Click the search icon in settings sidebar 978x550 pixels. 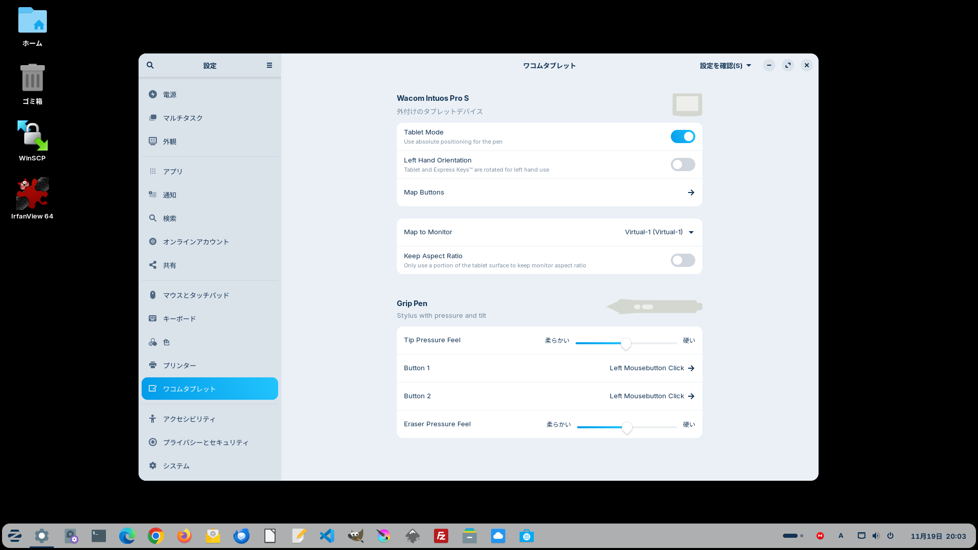[x=150, y=65]
